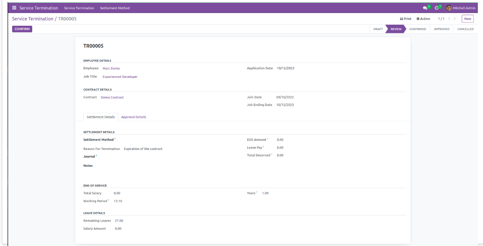The height and width of the screenshot is (246, 483).
Task: Click the Confirm button
Action: 22,29
